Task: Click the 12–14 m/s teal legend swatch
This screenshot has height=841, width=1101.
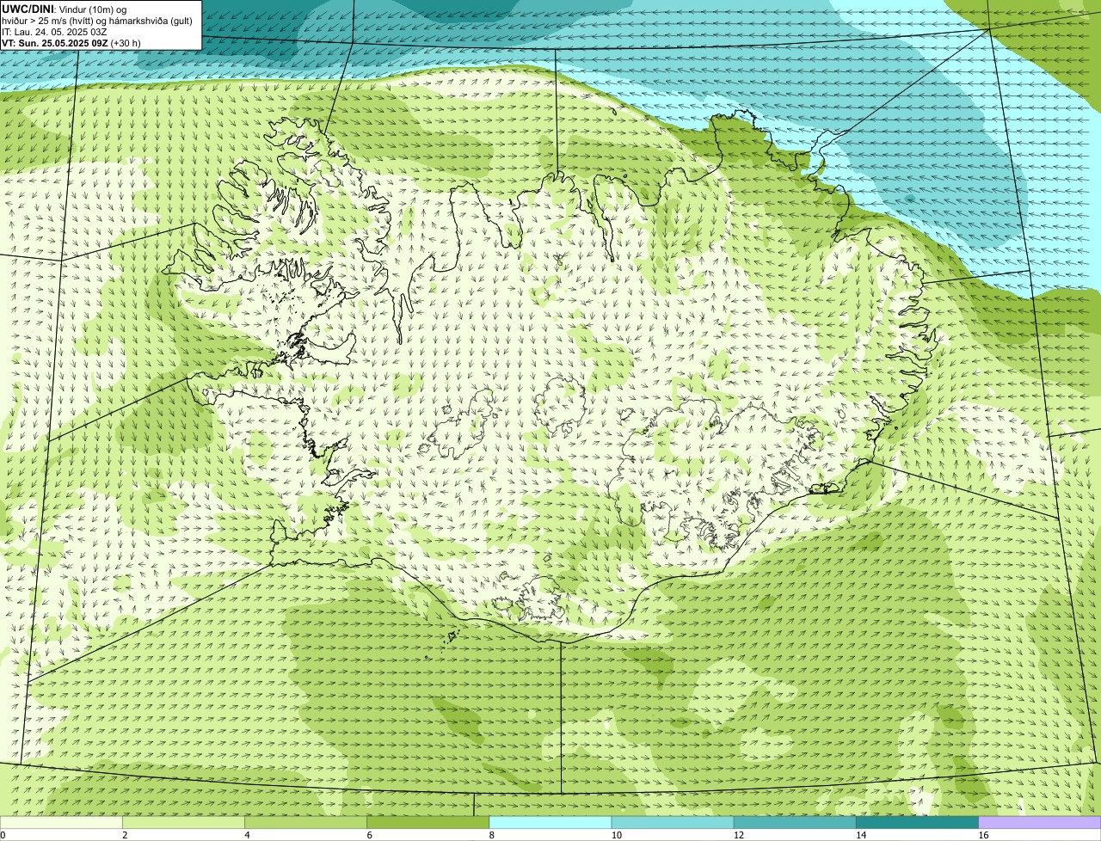Action: tap(795, 822)
